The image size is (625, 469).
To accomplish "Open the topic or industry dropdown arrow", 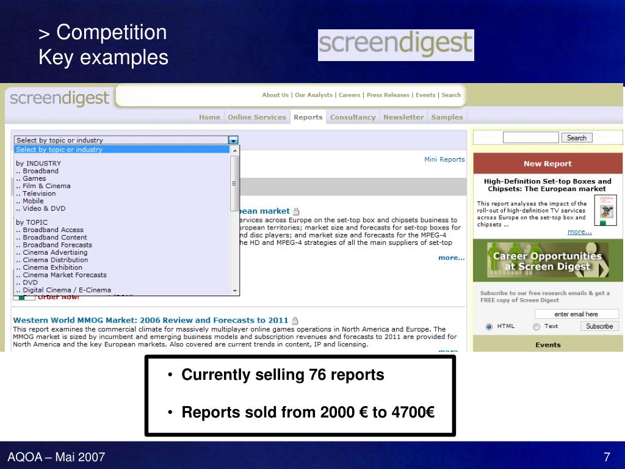I will [x=233, y=140].
